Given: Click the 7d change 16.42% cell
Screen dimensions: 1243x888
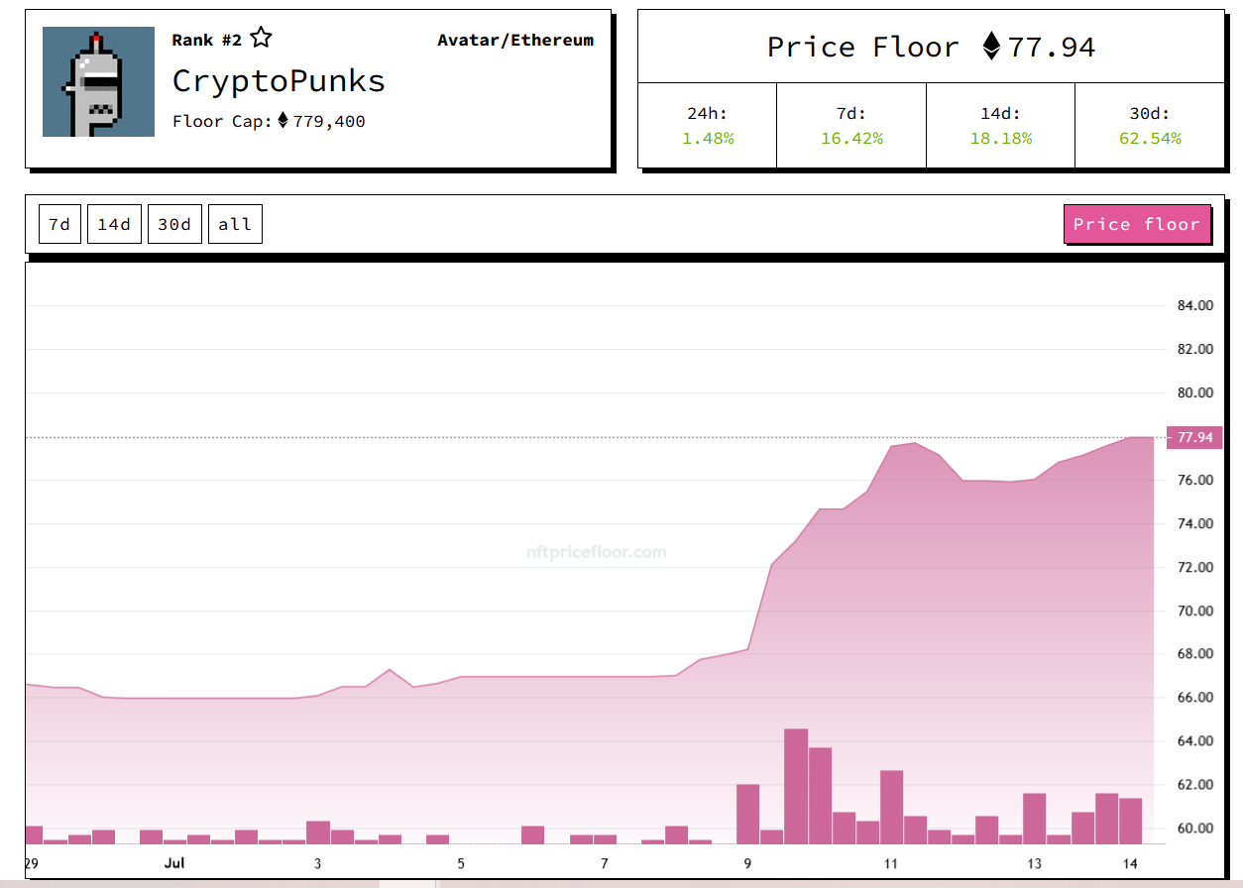Looking at the screenshot, I should tap(851, 126).
